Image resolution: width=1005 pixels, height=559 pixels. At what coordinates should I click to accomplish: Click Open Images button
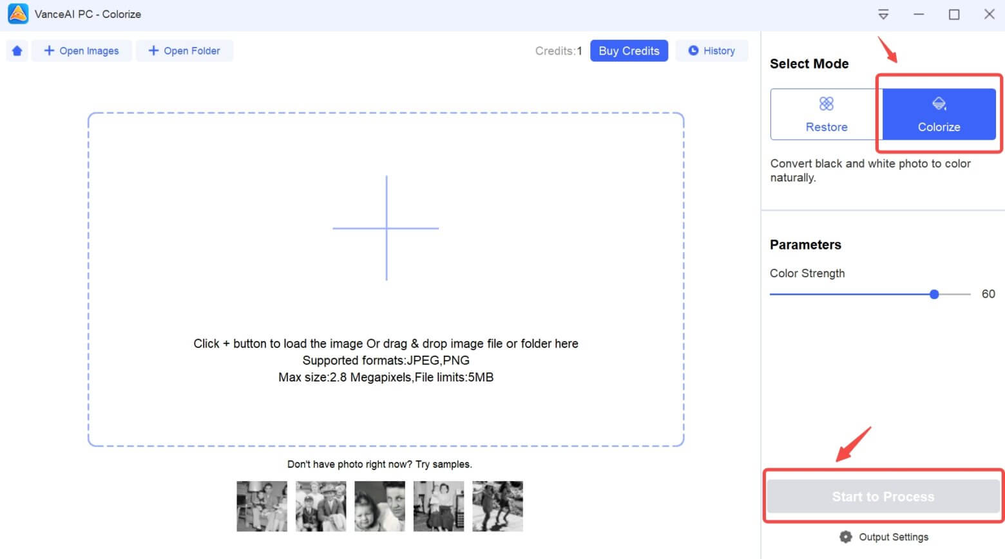coord(82,51)
